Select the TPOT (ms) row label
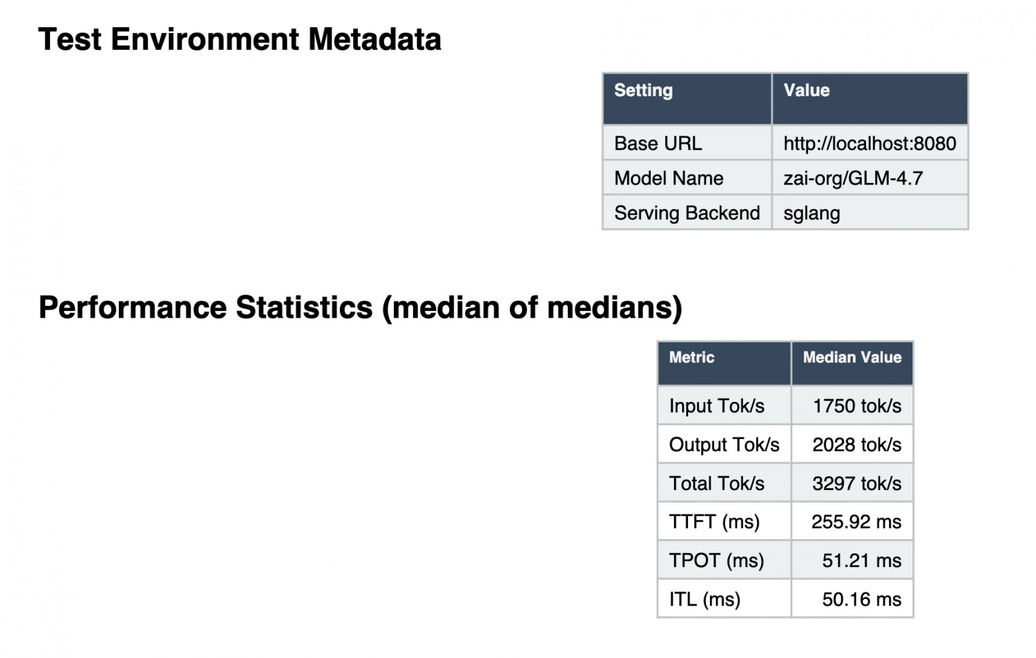The width and height of the screenshot is (1036, 658). pyautogui.click(x=717, y=560)
